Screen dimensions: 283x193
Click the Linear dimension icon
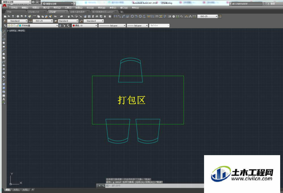pos(115,16)
